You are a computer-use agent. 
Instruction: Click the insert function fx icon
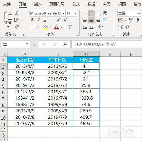(x=65, y=44)
